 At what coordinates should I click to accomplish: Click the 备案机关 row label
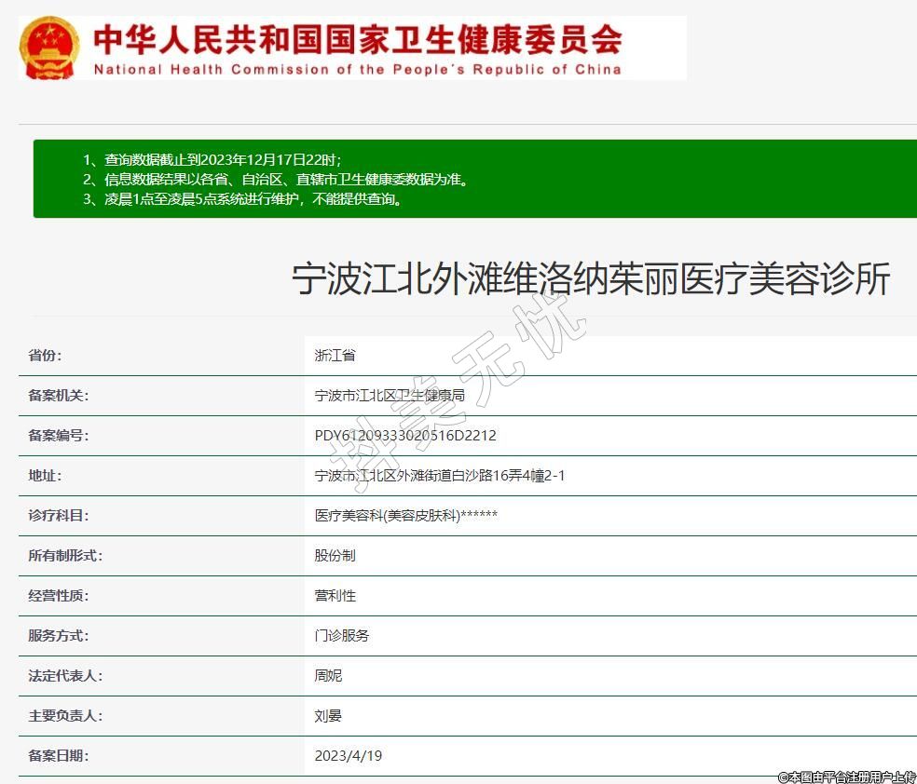pyautogui.click(x=58, y=396)
